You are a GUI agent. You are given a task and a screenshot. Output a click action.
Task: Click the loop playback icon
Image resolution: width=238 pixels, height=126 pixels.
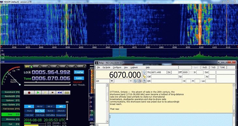coord(67,93)
